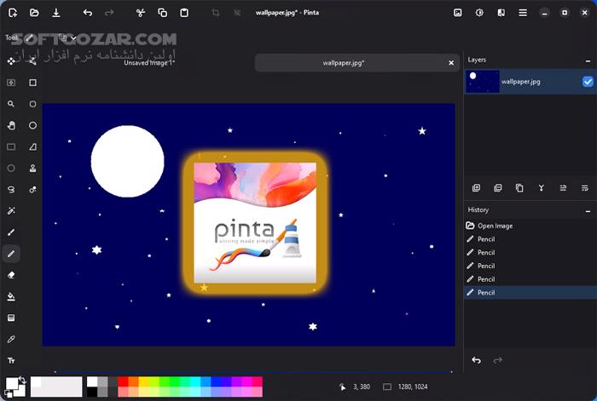Collapse the History panel
This screenshot has width=597, height=401.
point(588,210)
